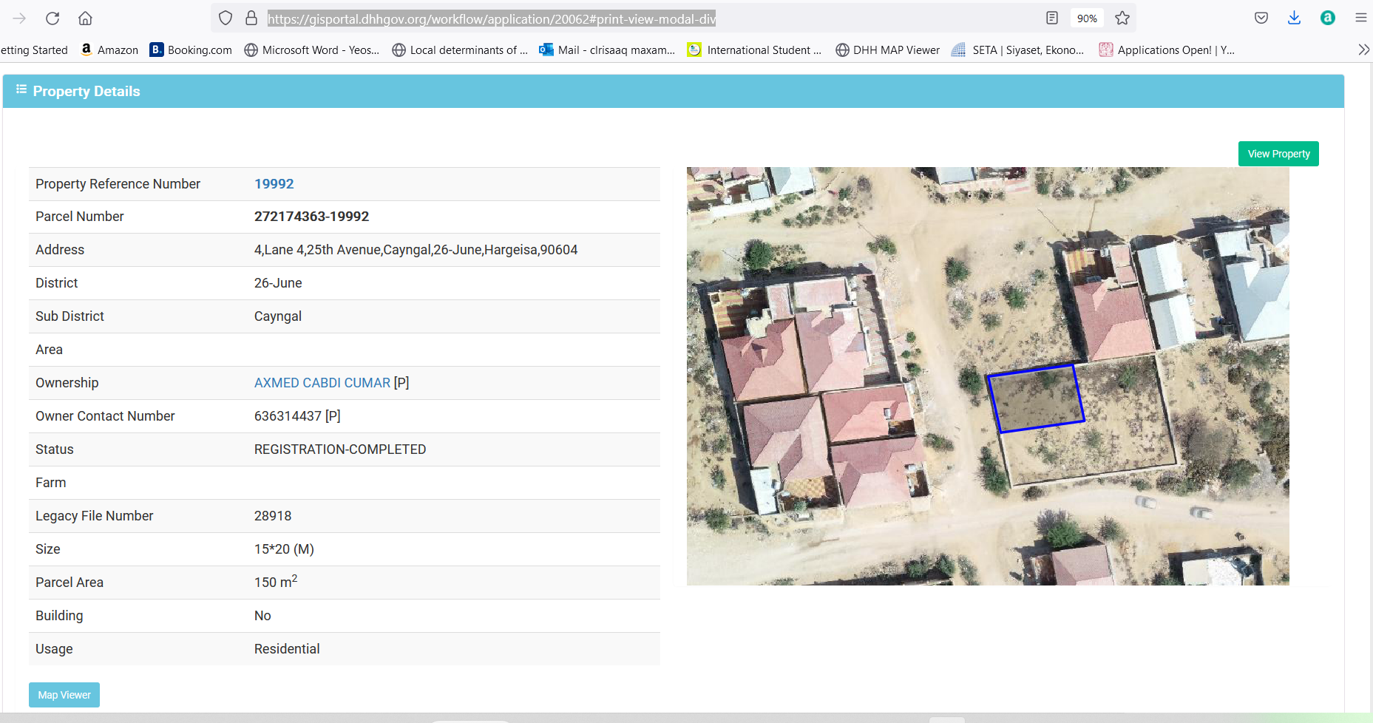This screenshot has height=723, width=1373.
Task: Select the Sub District value Cayngal
Action: 278,316
